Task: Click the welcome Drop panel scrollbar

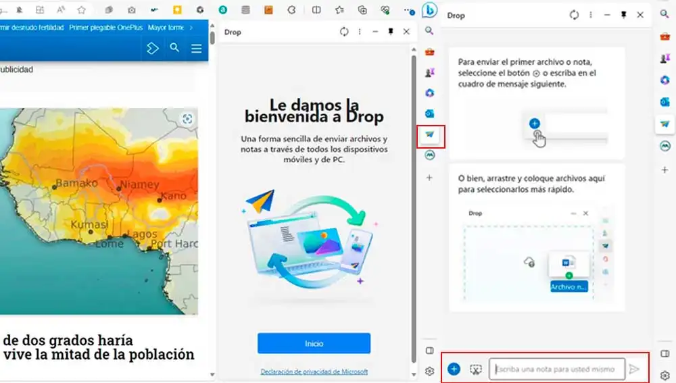Action: coord(414,209)
